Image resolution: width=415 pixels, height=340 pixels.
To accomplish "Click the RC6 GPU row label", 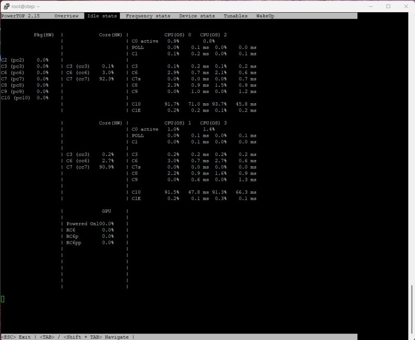I will click(x=71, y=230).
